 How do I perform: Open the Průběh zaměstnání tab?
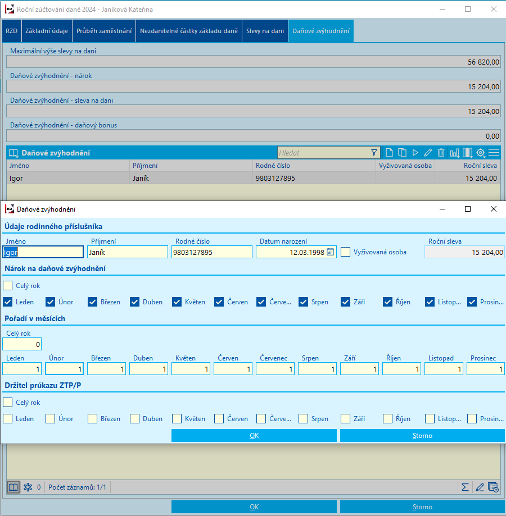[x=104, y=31]
